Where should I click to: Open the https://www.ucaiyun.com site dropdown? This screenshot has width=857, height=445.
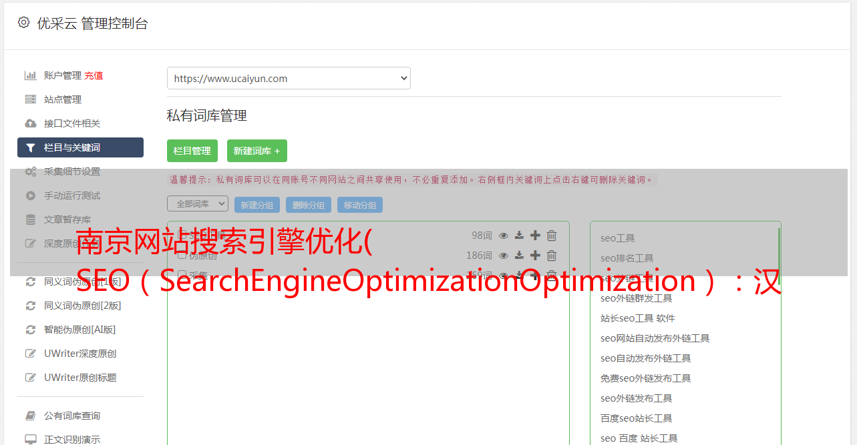(289, 78)
